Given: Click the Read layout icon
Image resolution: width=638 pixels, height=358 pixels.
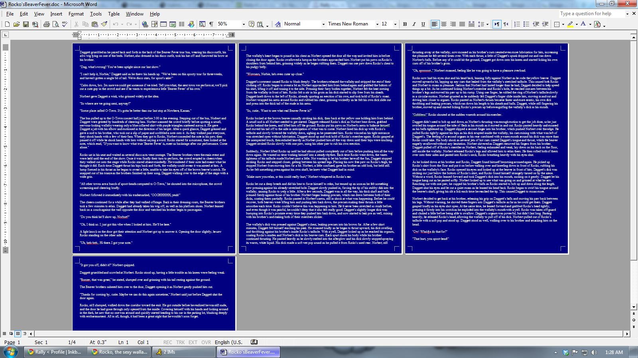Looking at the screenshot, I should pyautogui.click(x=260, y=24).
